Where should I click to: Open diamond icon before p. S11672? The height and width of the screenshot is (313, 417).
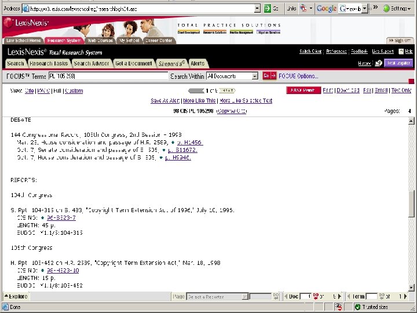[x=164, y=150]
